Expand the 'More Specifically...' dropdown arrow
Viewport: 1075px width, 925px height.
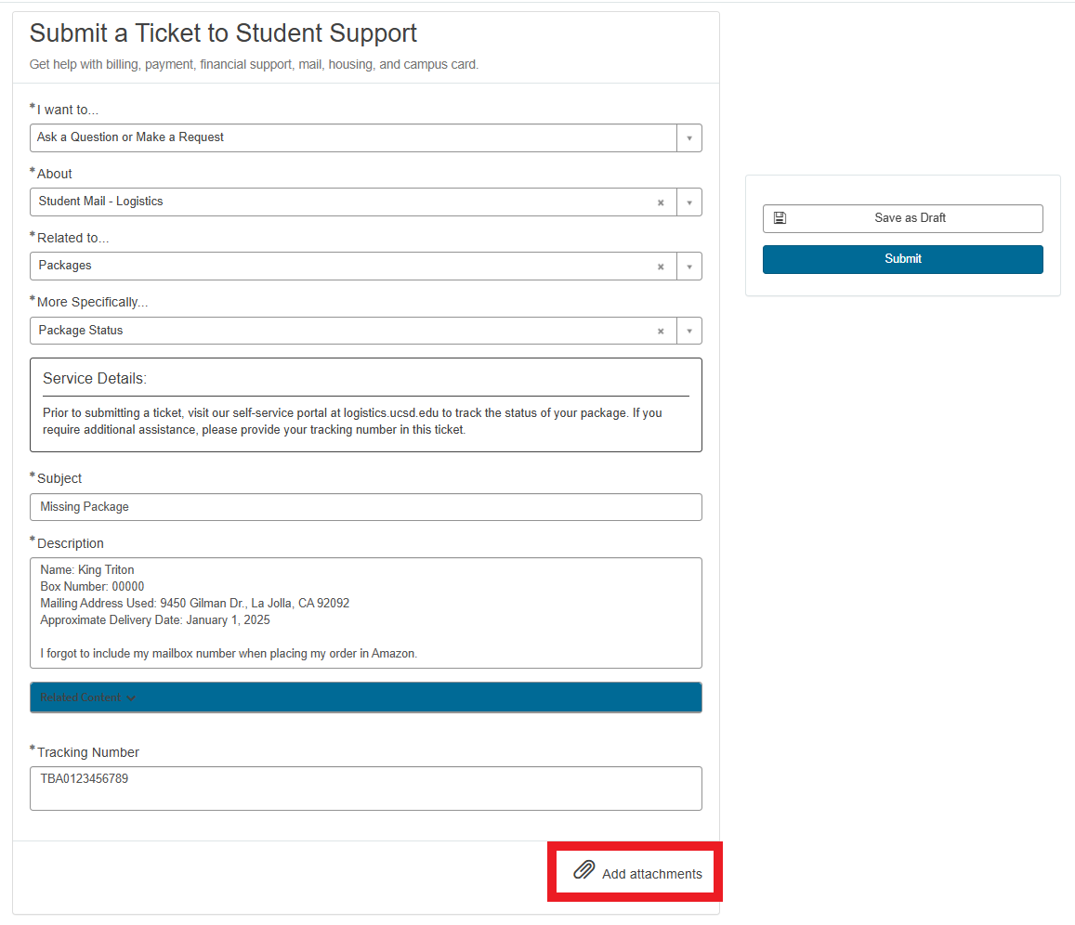[x=689, y=332]
